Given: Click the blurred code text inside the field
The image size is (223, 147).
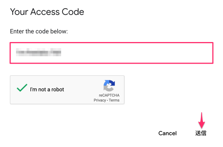Looking at the screenshot, I should [39, 52].
